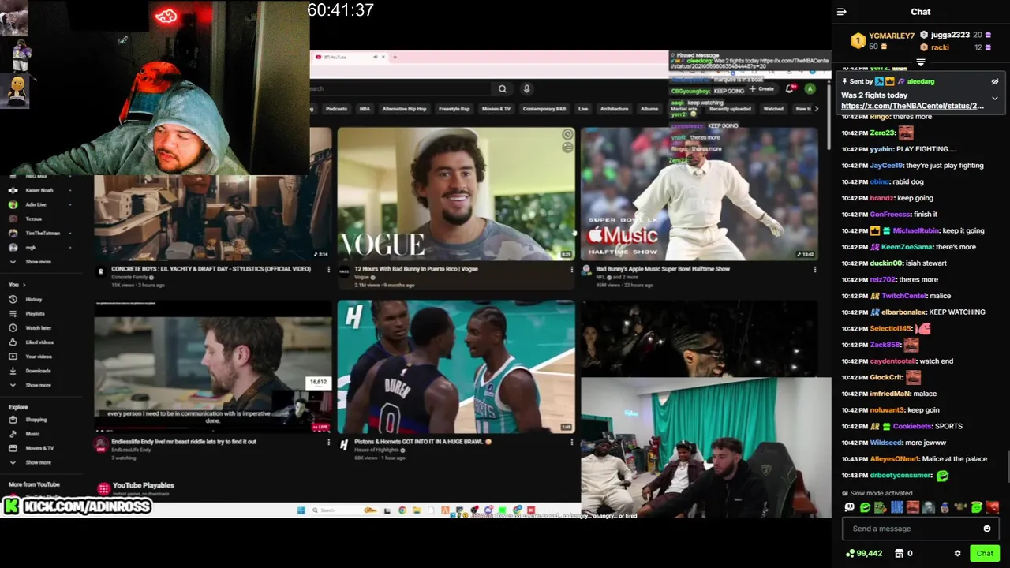Filter YouTube feed by NBA chip
The image size is (1010, 568).
(365, 109)
